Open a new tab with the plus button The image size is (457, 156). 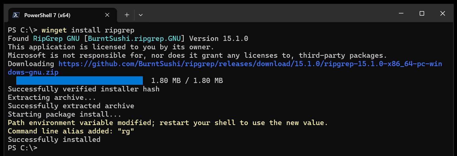click(x=127, y=15)
